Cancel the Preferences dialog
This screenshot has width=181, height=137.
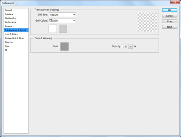(170, 16)
